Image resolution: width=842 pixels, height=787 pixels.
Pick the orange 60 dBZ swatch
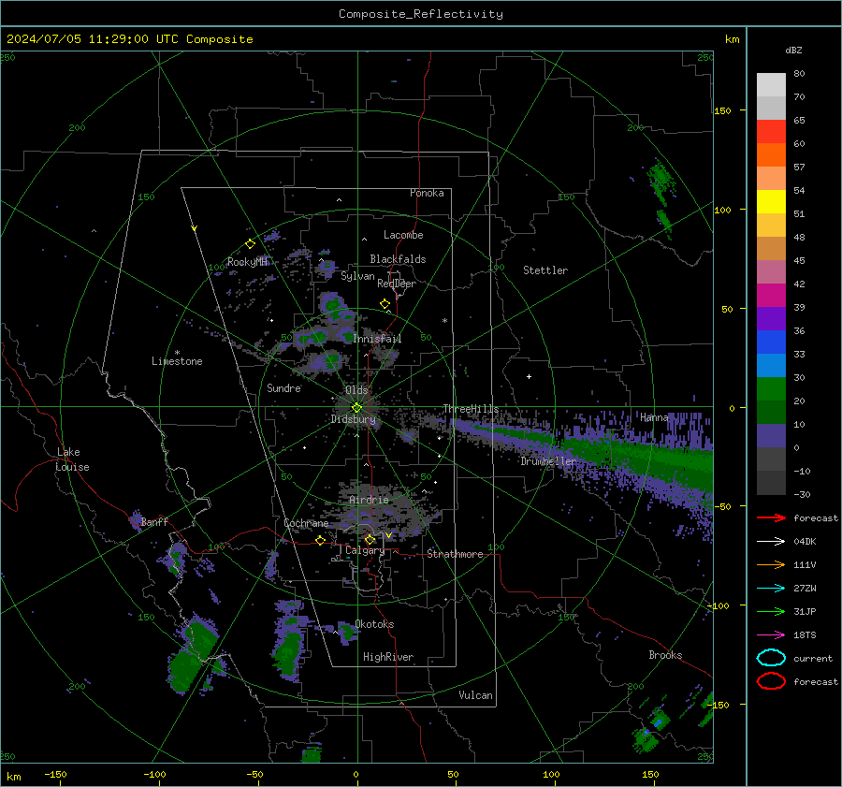771,154
